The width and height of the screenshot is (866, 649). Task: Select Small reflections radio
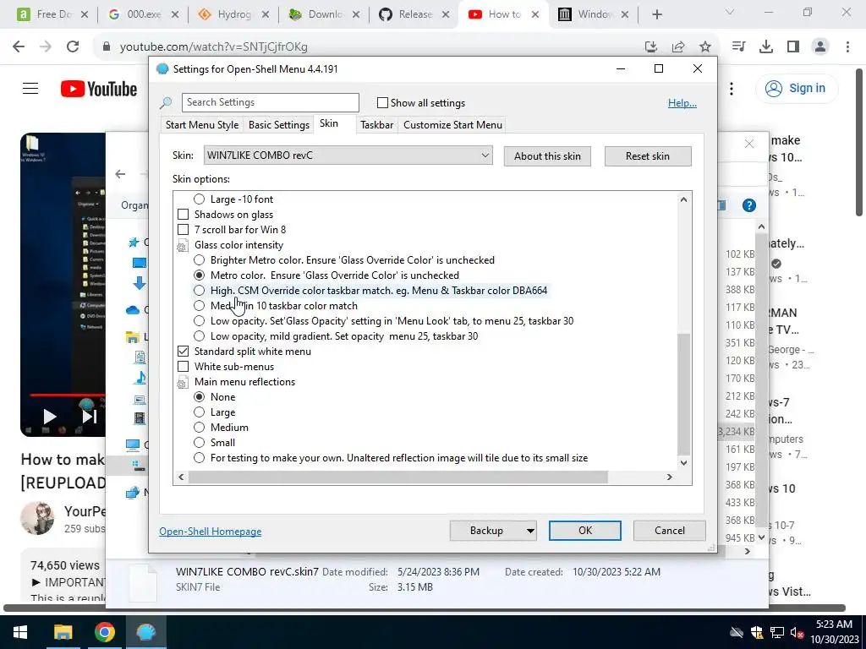199,443
